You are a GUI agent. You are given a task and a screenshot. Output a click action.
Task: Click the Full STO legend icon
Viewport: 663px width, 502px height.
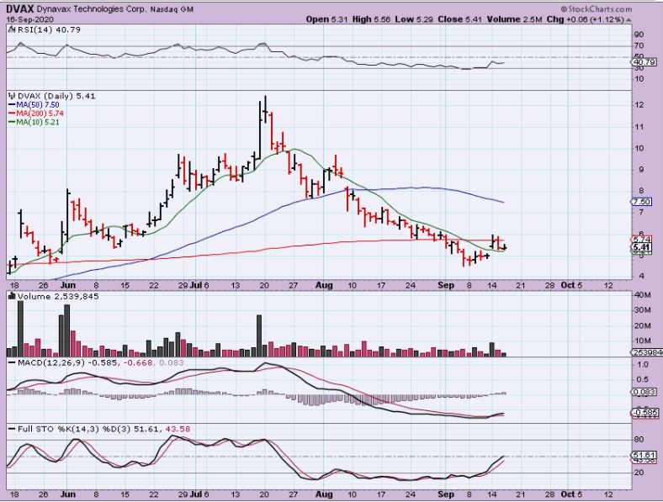point(9,430)
